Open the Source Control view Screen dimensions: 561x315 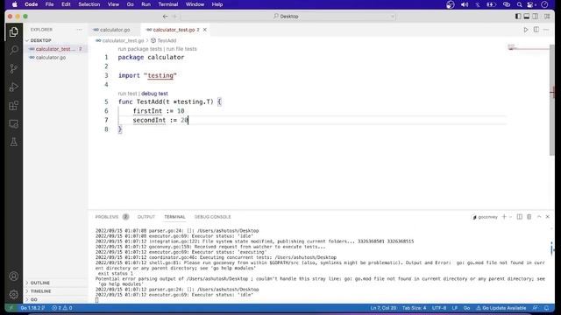point(14,68)
